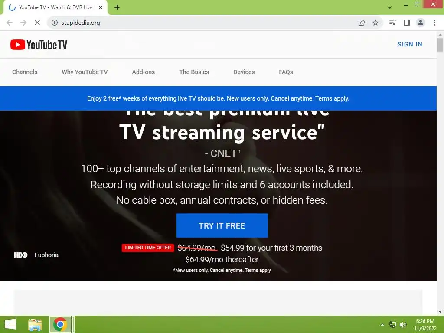Screen dimensions: 444x333
Task: Click the 'TV streaming service' headline
Action: 222,133
